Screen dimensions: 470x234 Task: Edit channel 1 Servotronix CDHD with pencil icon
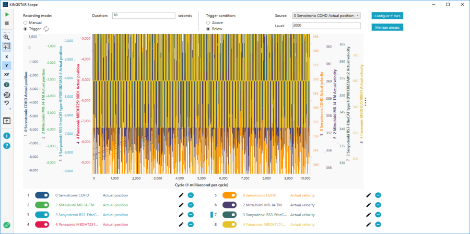181,195
